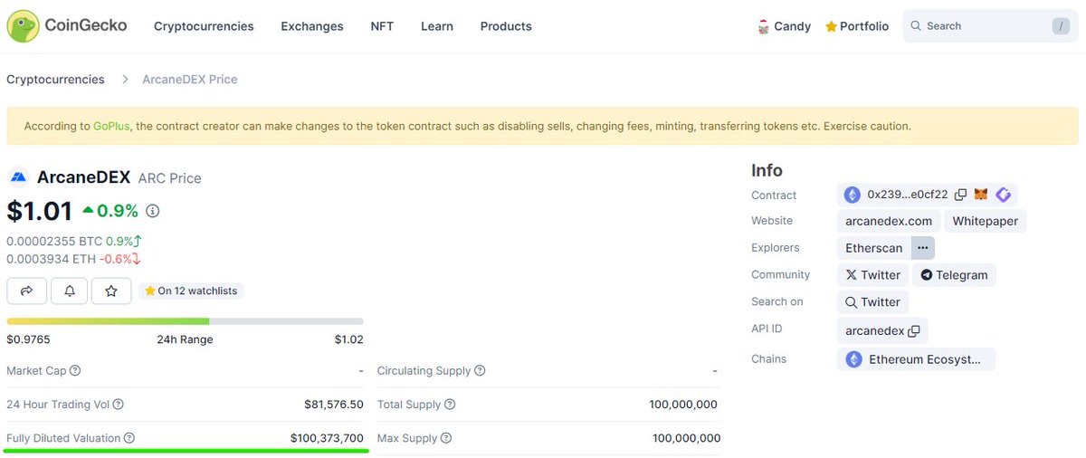
Task: Click the 24 Hour Trading Vol info icon
Action: coord(118,405)
